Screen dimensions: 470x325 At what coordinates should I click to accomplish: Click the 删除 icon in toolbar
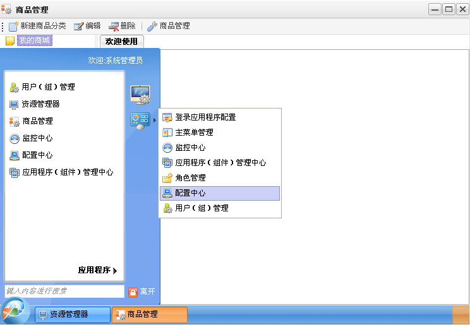click(114, 27)
